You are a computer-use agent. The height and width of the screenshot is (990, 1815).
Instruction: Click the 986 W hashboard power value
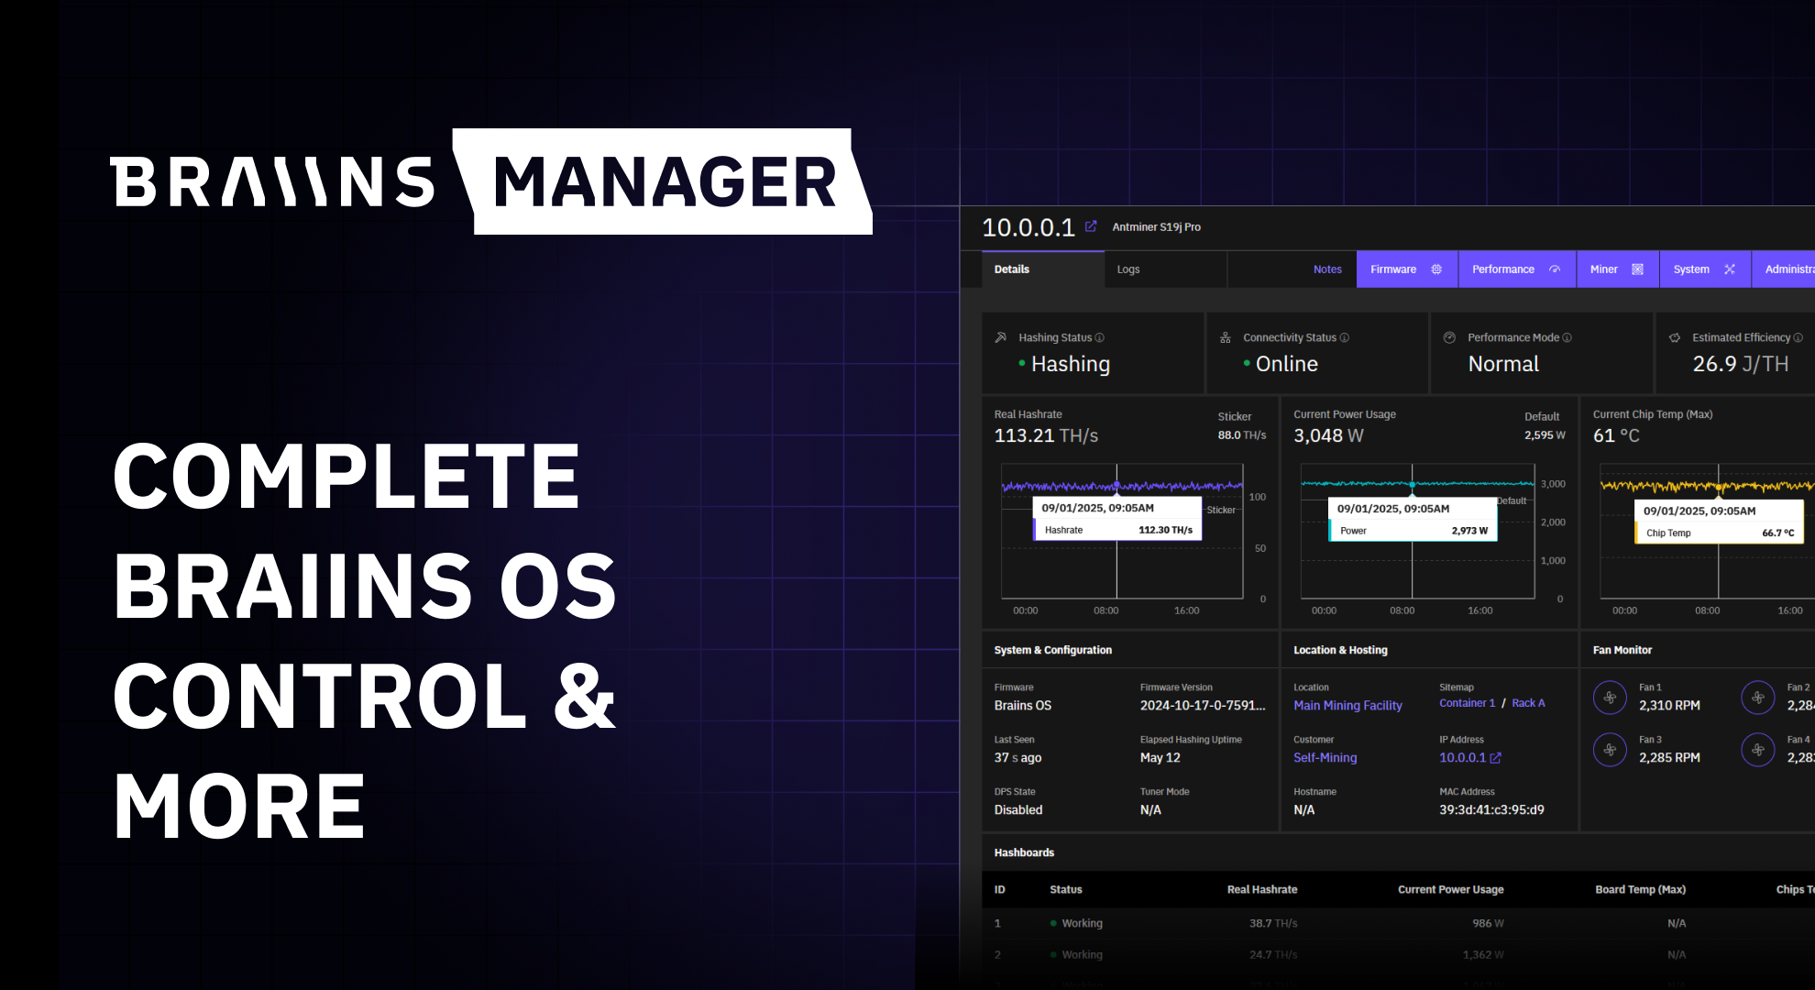(1488, 923)
